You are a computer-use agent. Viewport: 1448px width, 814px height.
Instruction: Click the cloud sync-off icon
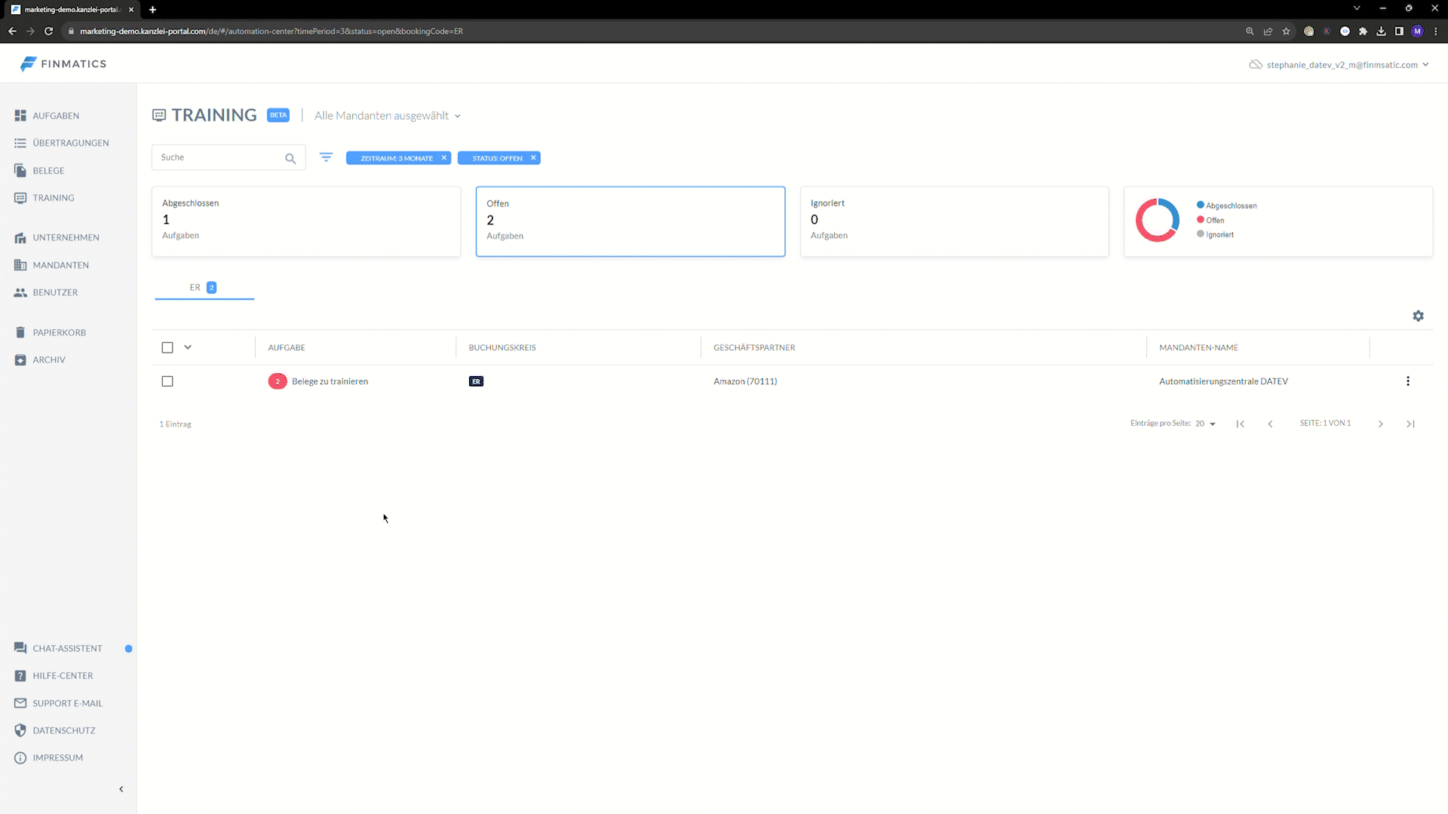[1255, 65]
